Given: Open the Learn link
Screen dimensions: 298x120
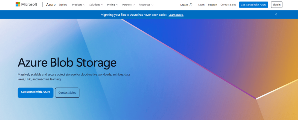Looking at the screenshot, I should point(201,5).
